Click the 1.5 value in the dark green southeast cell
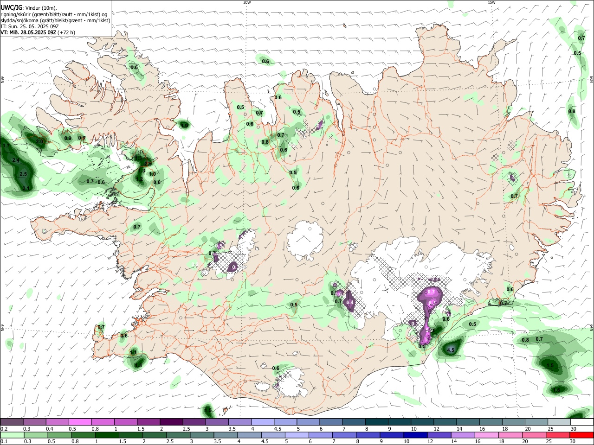The width and height of the screenshot is (594, 445). pos(550,365)
